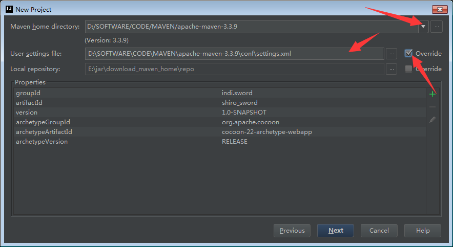
Task: Click the green plus add property icon
Action: click(x=433, y=94)
